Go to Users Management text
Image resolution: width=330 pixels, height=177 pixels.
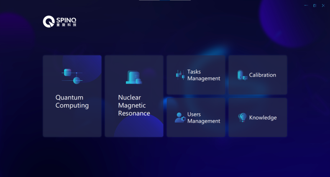[204, 118]
